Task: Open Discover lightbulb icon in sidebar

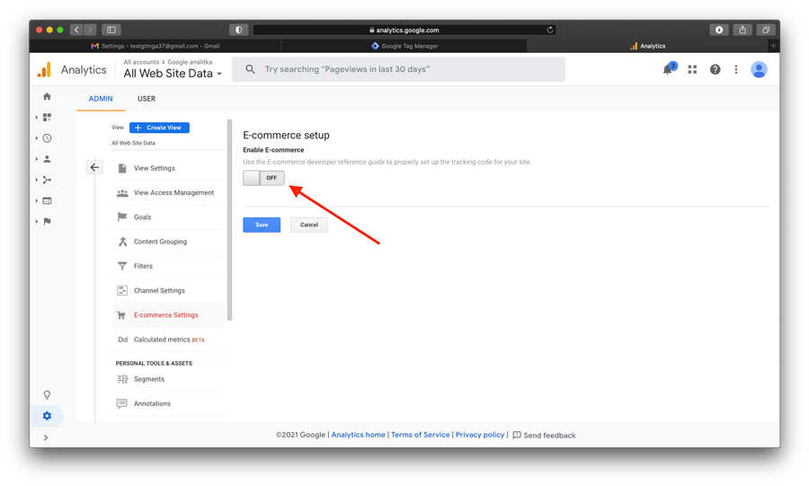Action: pyautogui.click(x=47, y=395)
